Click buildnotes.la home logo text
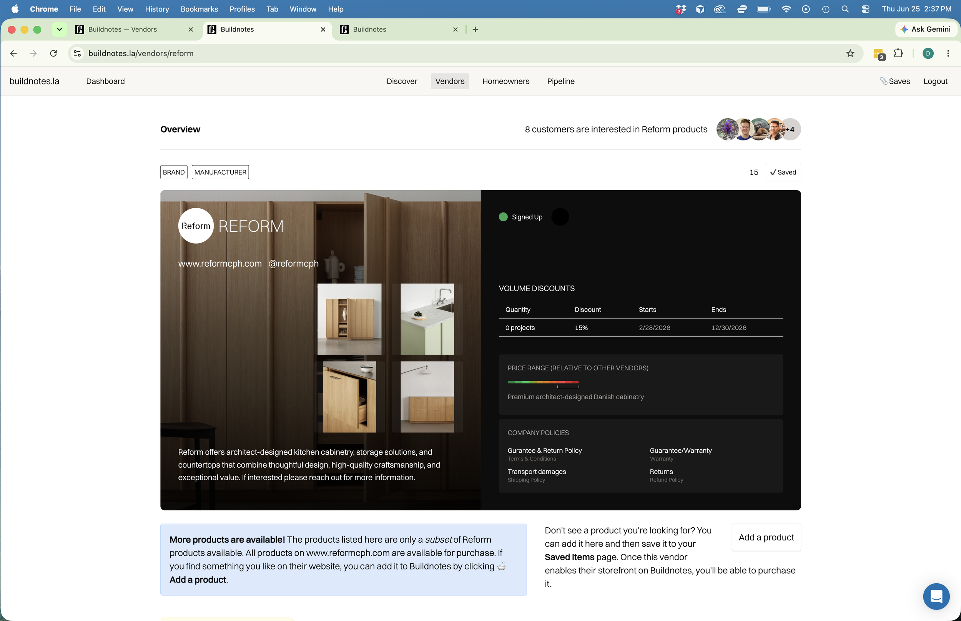 point(34,81)
